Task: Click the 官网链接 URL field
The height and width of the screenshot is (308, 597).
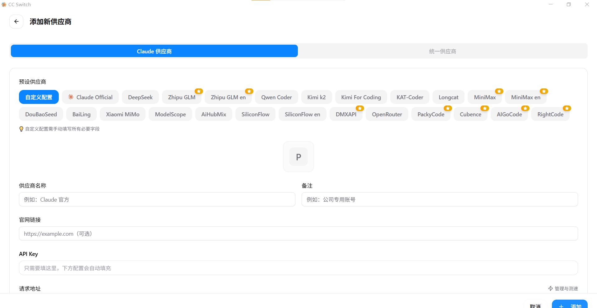Action: pyautogui.click(x=298, y=234)
